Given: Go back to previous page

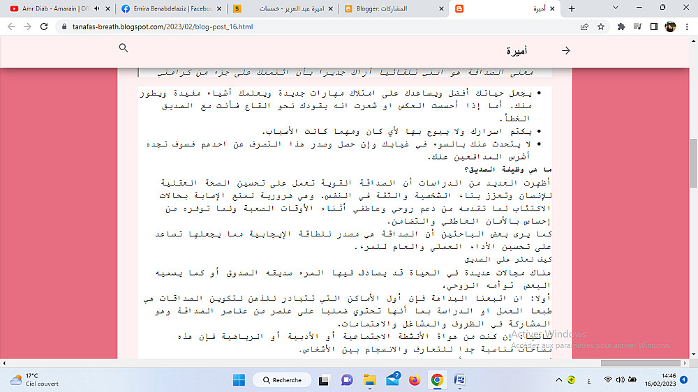Looking at the screenshot, I should pos(11,27).
